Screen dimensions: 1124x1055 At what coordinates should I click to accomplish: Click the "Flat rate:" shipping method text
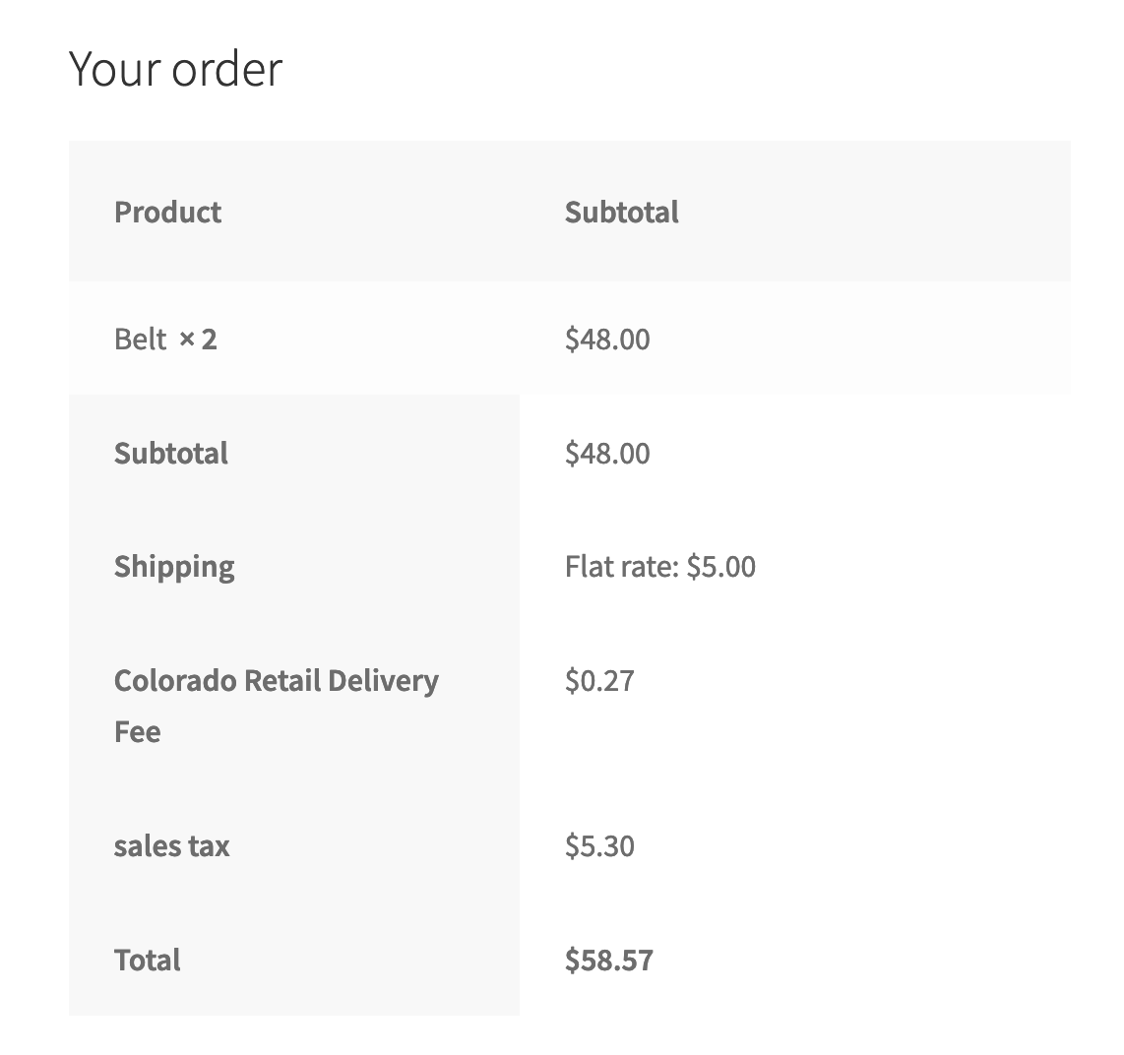pos(622,567)
